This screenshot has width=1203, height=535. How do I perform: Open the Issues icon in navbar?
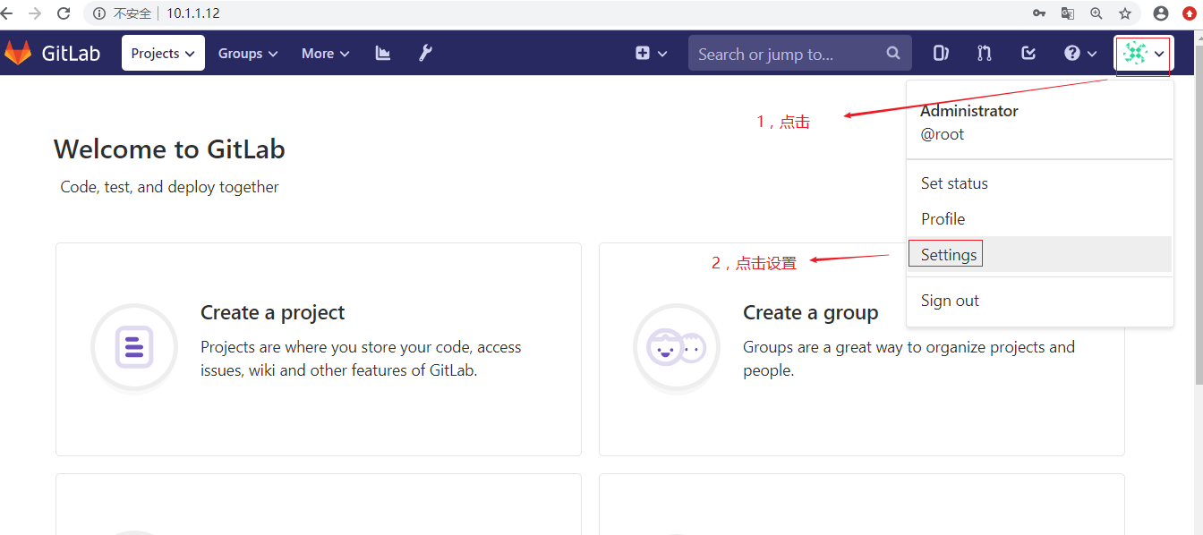(941, 54)
